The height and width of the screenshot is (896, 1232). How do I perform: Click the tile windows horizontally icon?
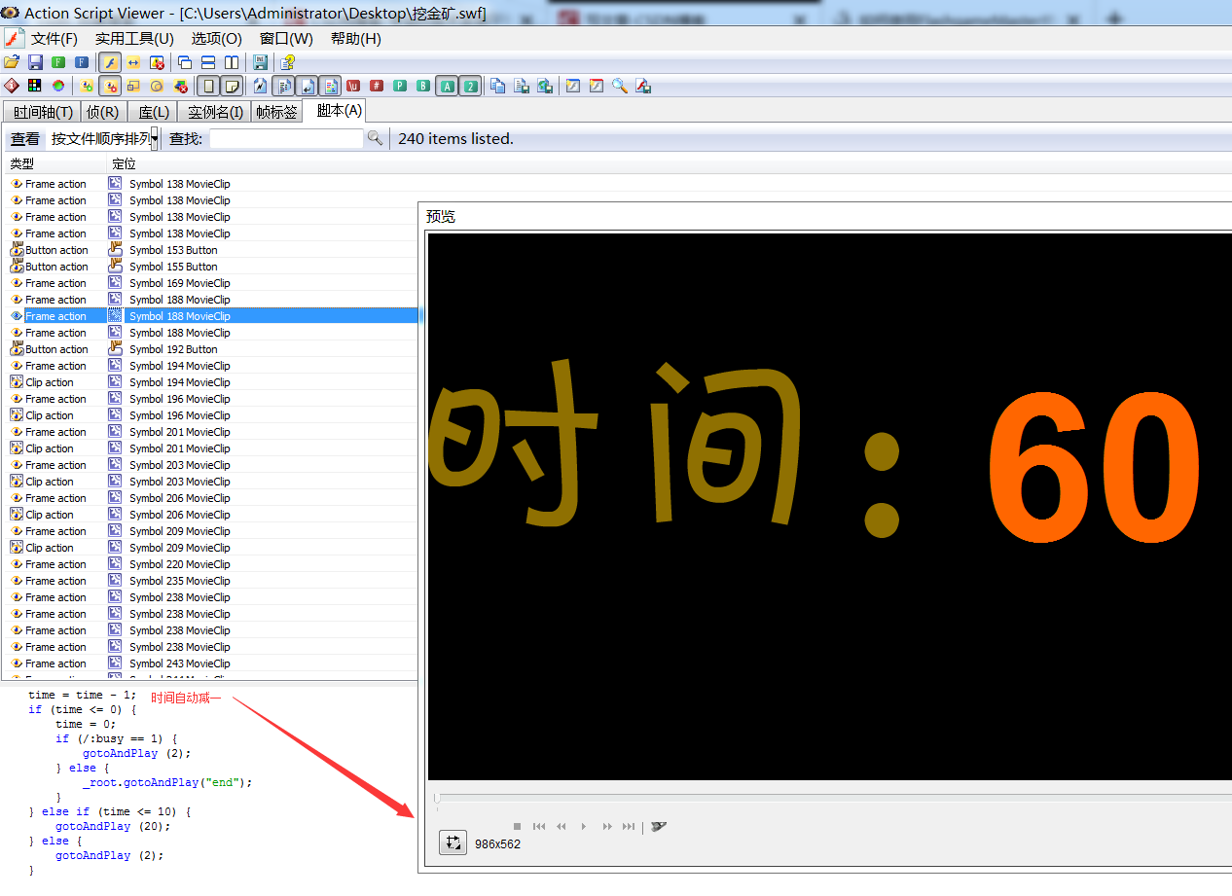(x=208, y=62)
